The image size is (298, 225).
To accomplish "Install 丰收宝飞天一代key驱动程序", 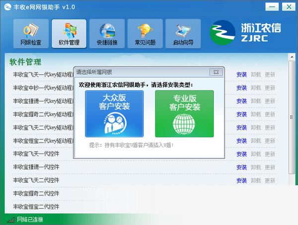I will coord(241,75).
